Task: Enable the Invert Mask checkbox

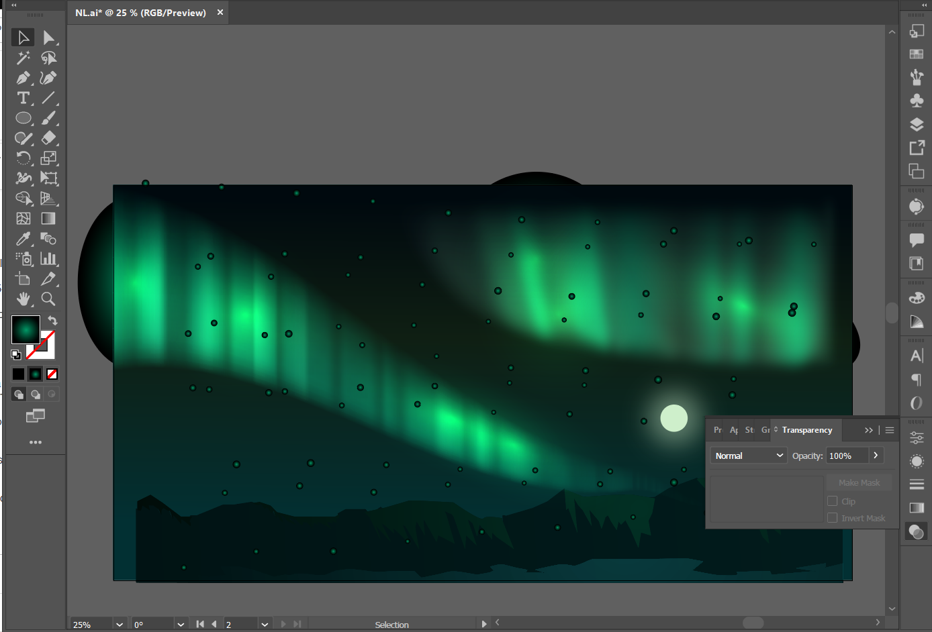Action: 833,518
